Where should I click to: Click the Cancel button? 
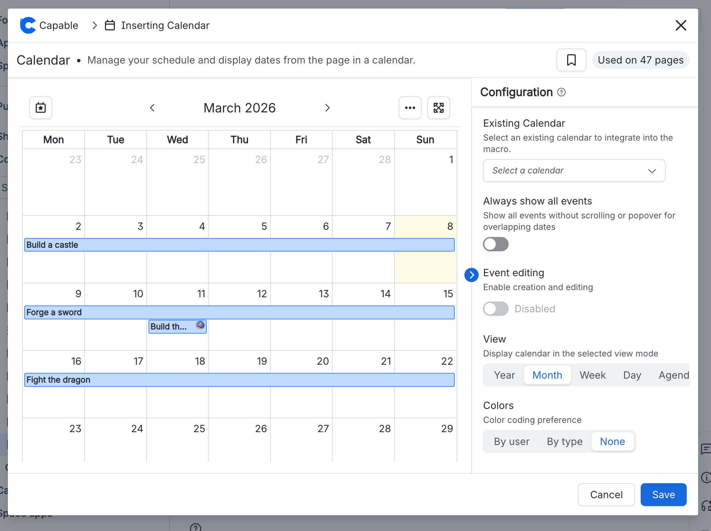point(606,495)
